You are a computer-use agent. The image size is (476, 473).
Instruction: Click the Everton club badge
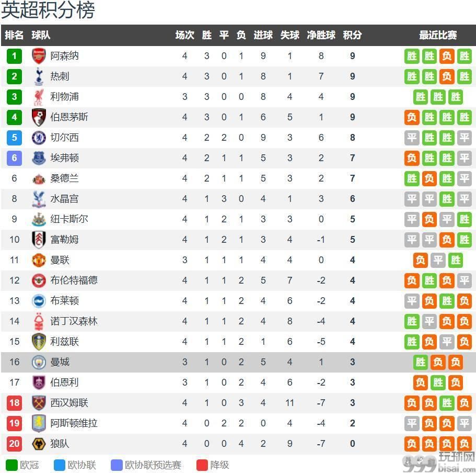[39, 158]
